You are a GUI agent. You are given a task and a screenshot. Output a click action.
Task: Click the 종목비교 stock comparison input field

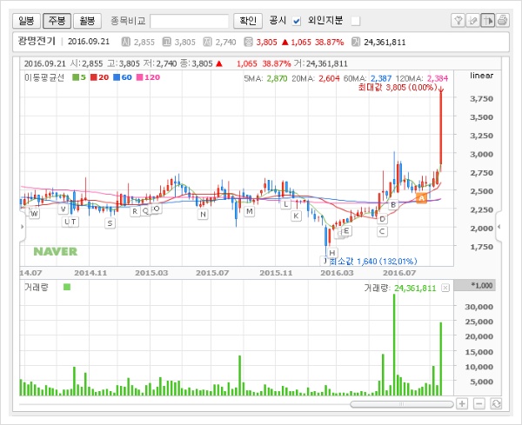(x=189, y=20)
